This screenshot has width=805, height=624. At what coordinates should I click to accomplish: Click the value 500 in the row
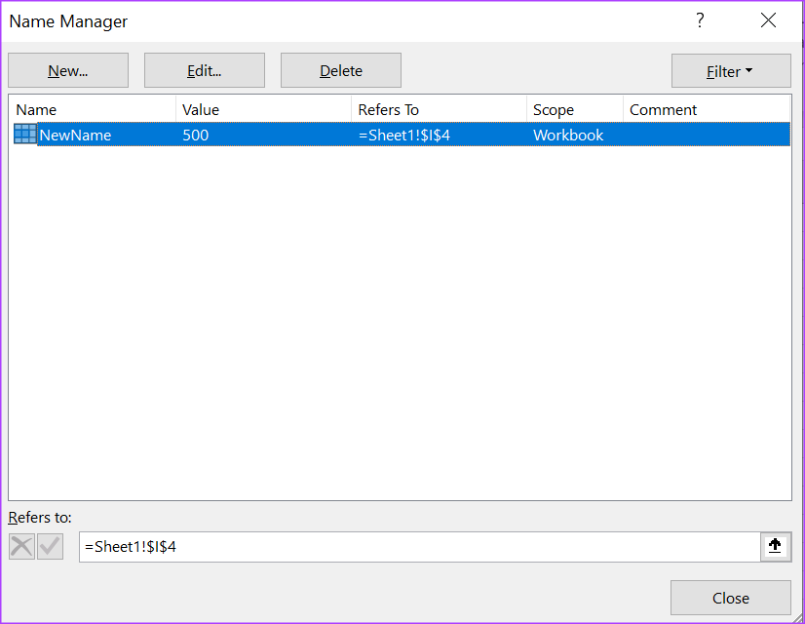(196, 136)
